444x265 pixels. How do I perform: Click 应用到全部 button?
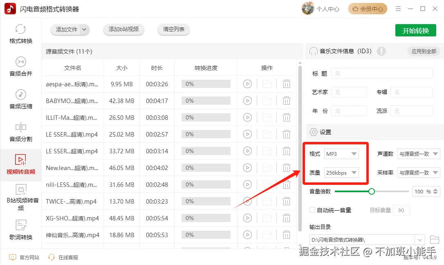pyautogui.click(x=424, y=51)
